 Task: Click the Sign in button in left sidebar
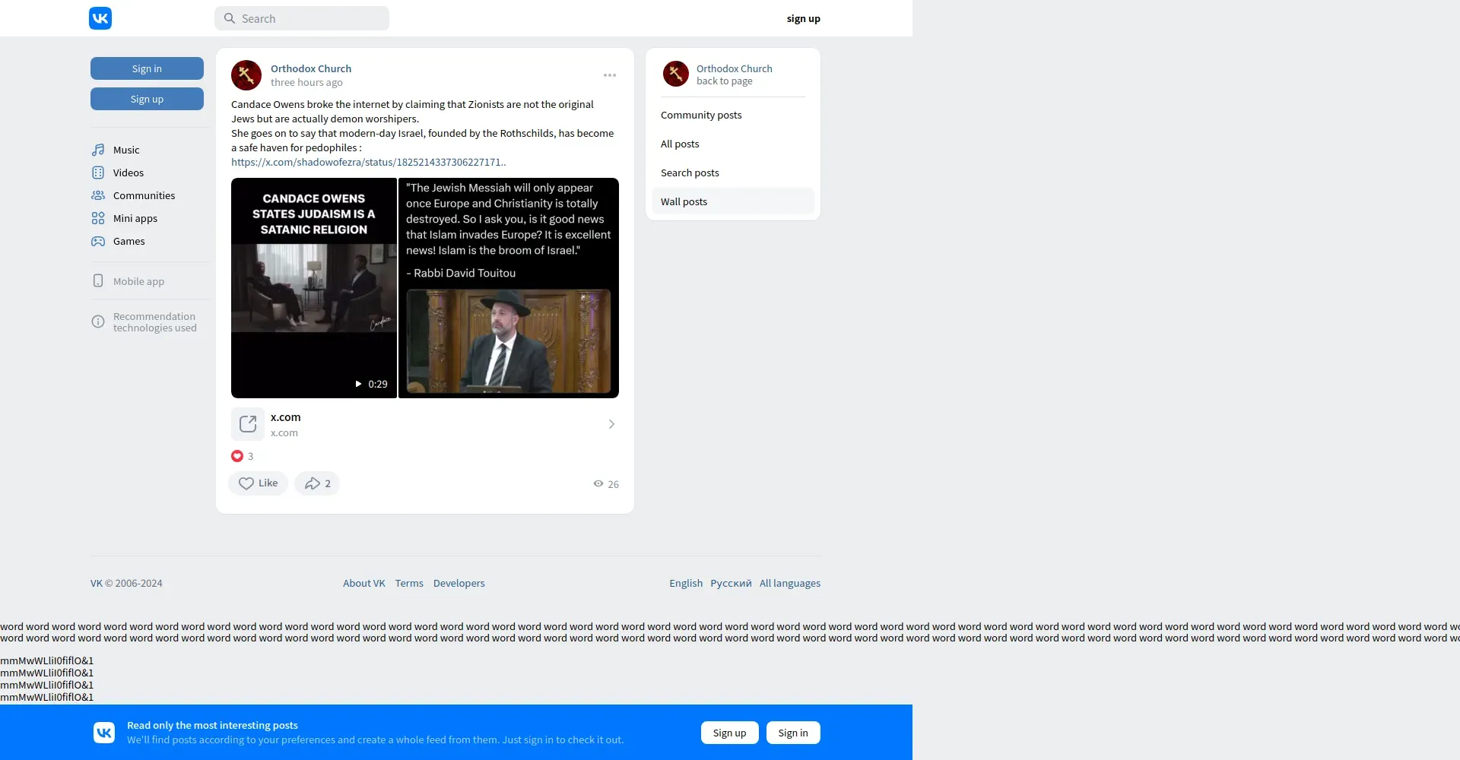(x=147, y=68)
